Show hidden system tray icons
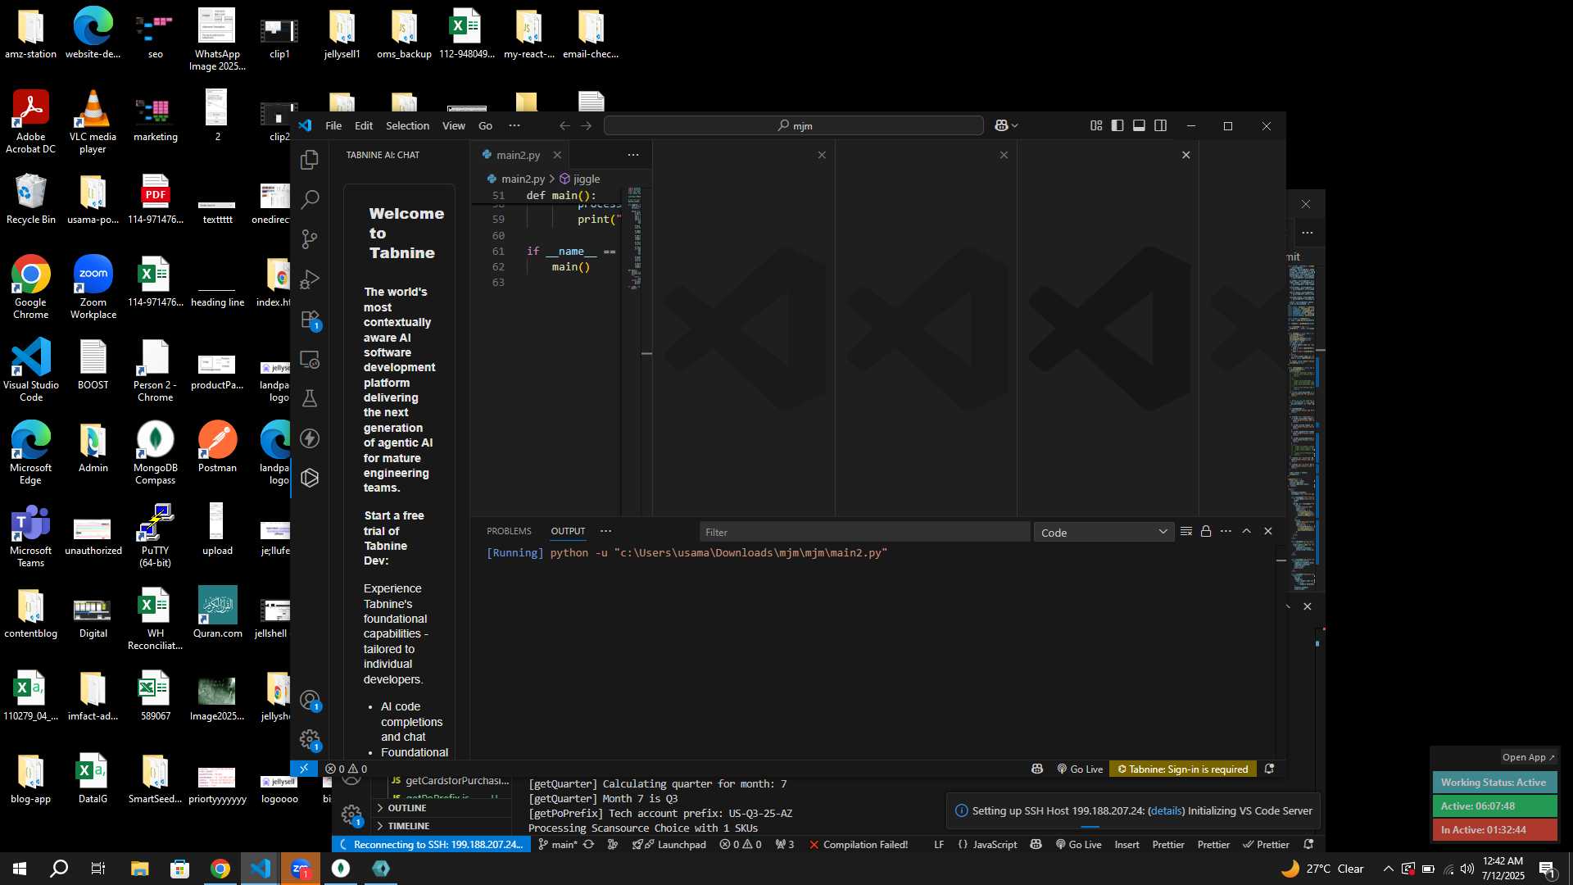 pyautogui.click(x=1388, y=869)
